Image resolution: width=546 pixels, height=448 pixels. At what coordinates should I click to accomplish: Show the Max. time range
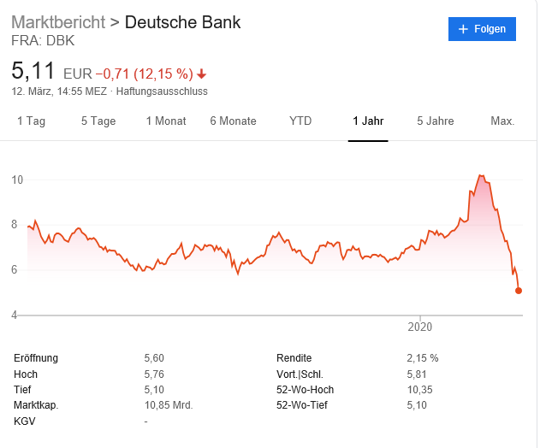pos(502,121)
